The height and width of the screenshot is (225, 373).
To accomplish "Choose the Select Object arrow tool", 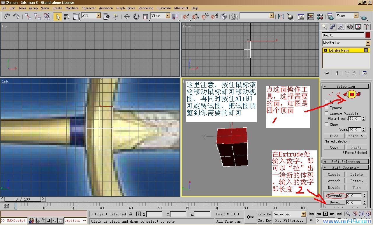I will [x=58, y=17].
